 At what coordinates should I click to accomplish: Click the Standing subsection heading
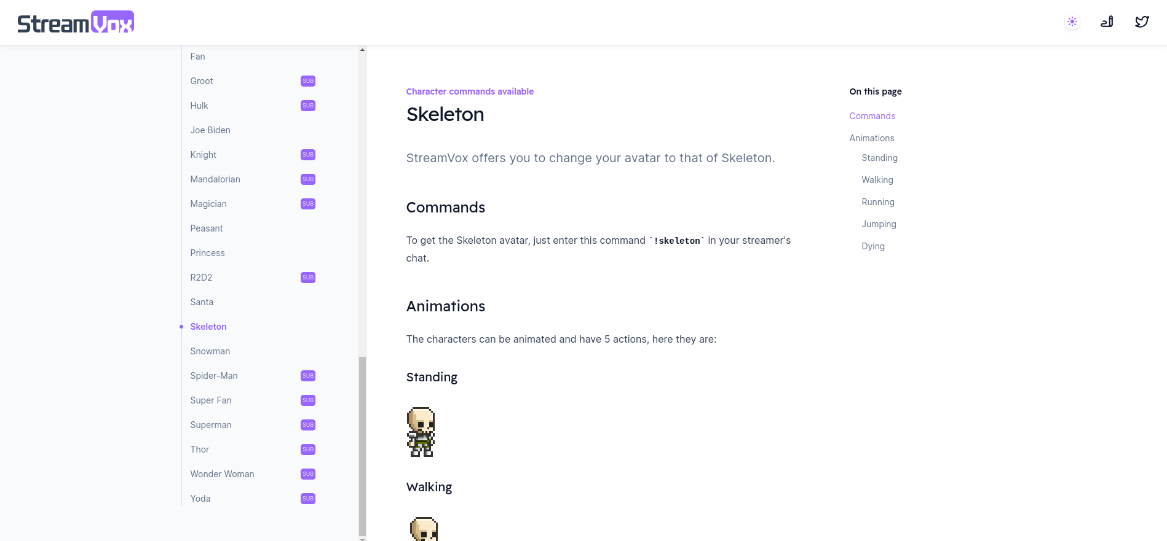(432, 377)
